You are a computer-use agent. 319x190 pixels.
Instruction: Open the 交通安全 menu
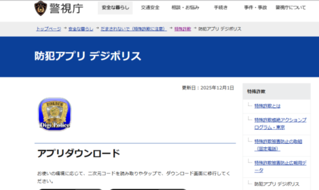pyautogui.click(x=150, y=8)
